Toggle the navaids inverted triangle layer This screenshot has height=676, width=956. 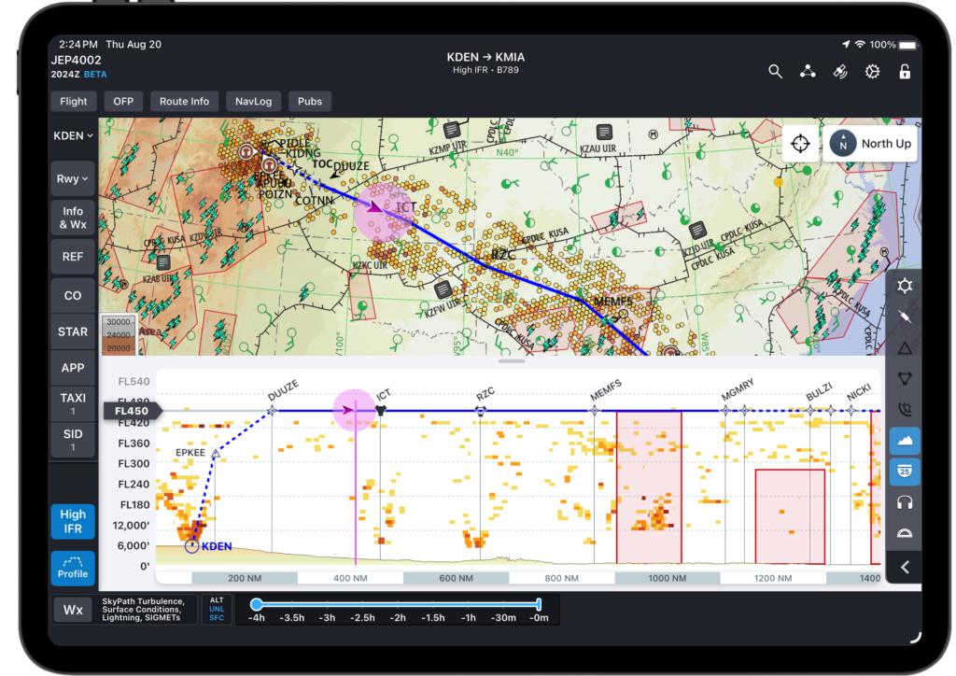click(905, 378)
